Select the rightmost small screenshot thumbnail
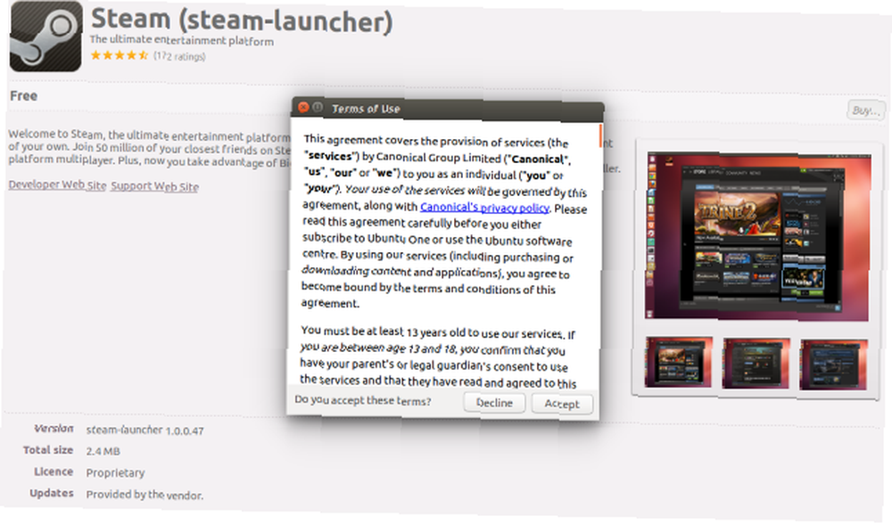This screenshot has height=524, width=892. [833, 364]
